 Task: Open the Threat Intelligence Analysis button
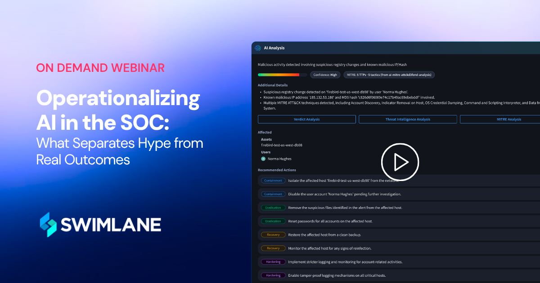pyautogui.click(x=408, y=119)
